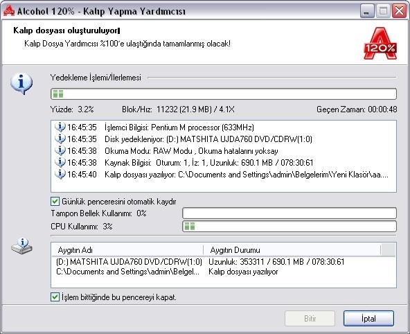Click log text Pentium M processor (633MHz)
The height and width of the screenshot is (334, 410).
click(x=203, y=128)
